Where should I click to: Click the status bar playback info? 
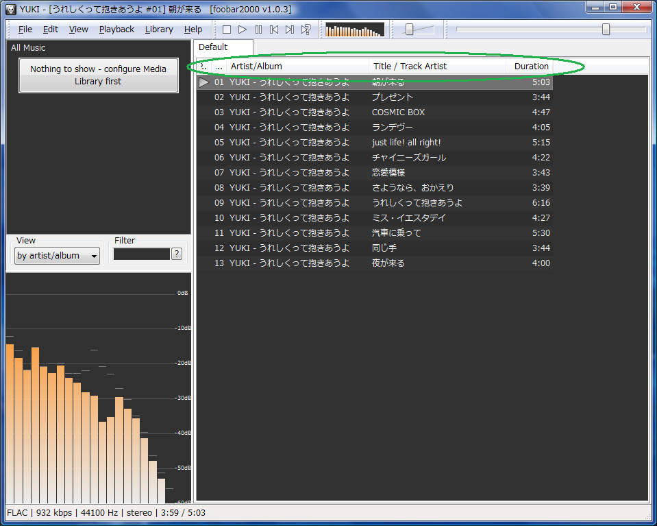coord(106,513)
